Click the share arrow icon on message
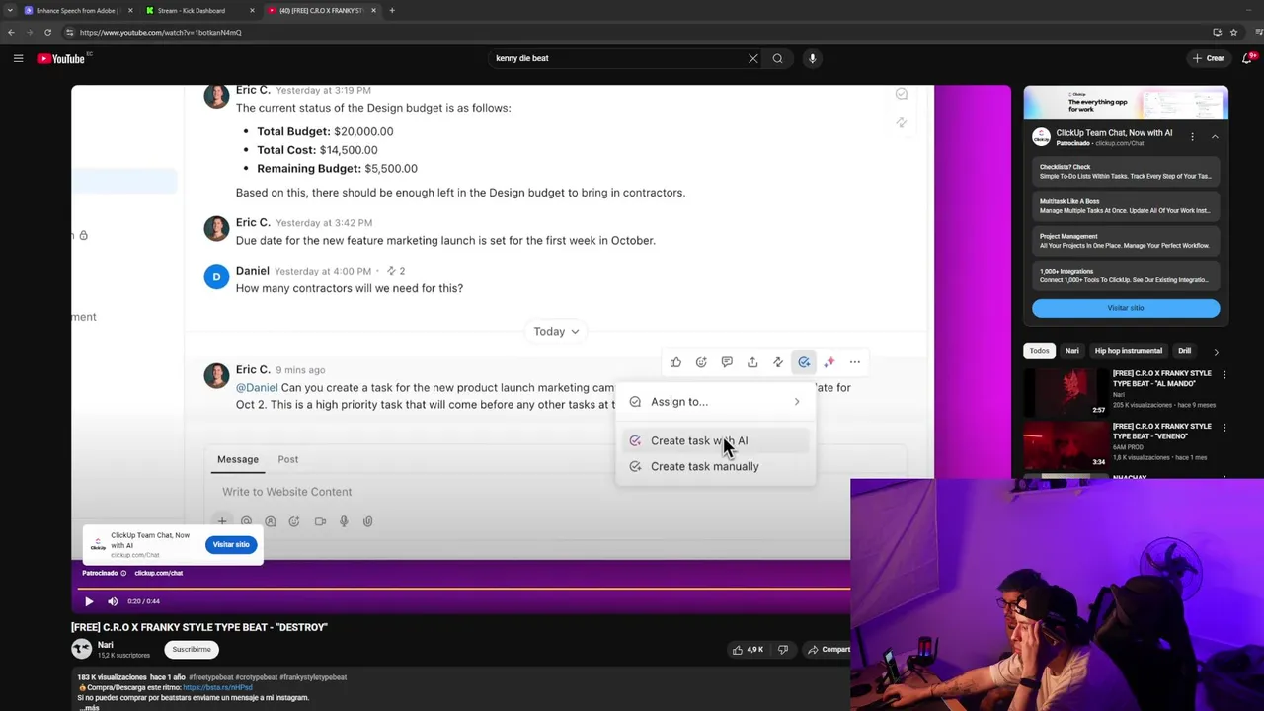Image resolution: width=1264 pixels, height=711 pixels. pos(752,362)
